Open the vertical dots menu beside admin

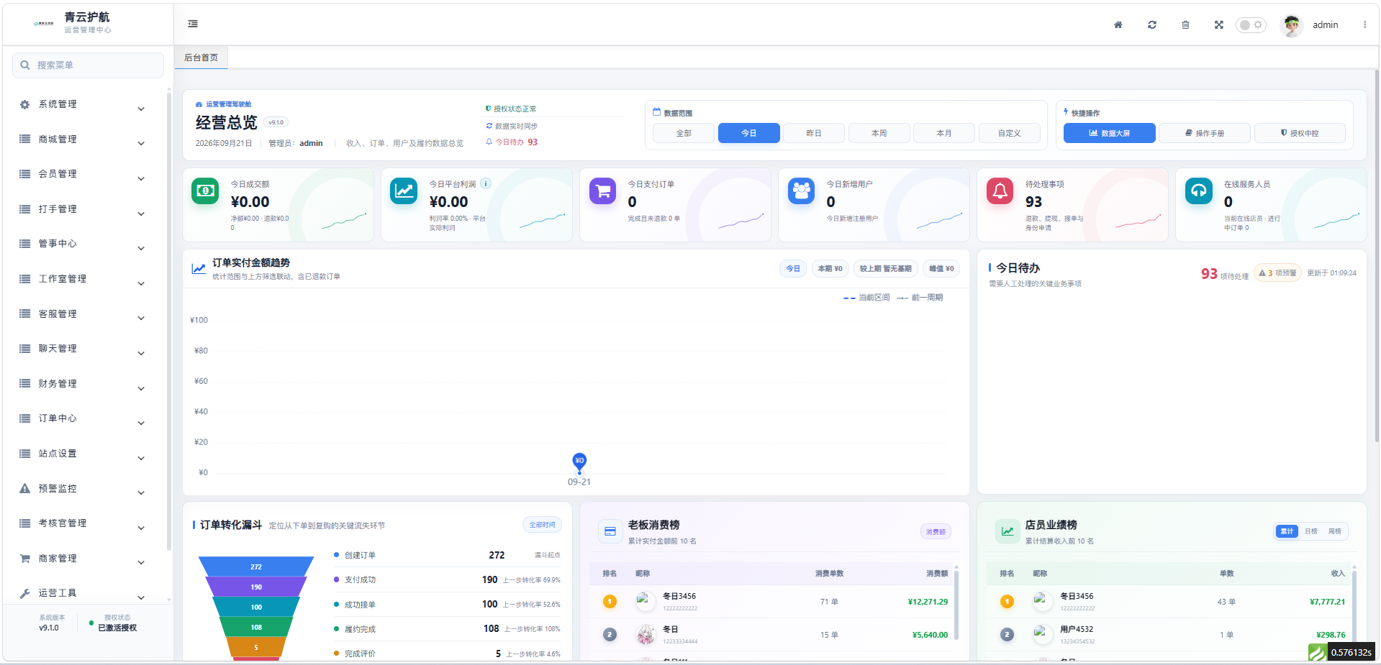[x=1364, y=24]
